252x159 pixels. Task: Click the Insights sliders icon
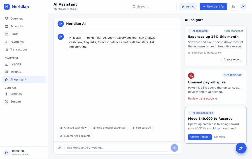(x=6, y=72)
